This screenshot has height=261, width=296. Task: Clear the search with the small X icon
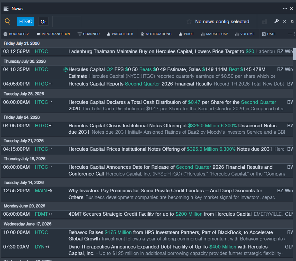coord(284,21)
